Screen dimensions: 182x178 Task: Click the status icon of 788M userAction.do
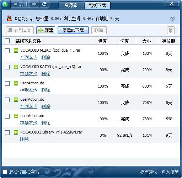pyautogui.click(x=16, y=116)
